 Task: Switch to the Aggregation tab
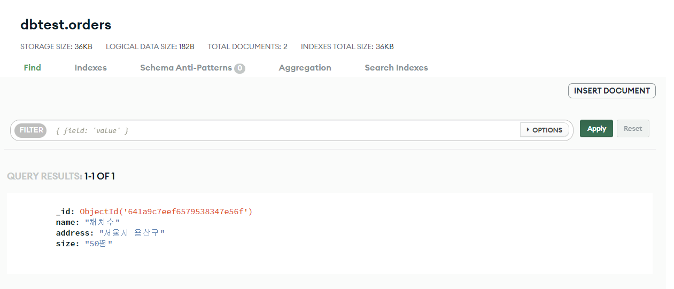tap(305, 68)
